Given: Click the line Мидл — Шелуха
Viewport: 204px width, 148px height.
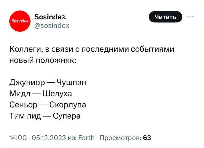Looking at the screenshot, I should click(x=41, y=94).
